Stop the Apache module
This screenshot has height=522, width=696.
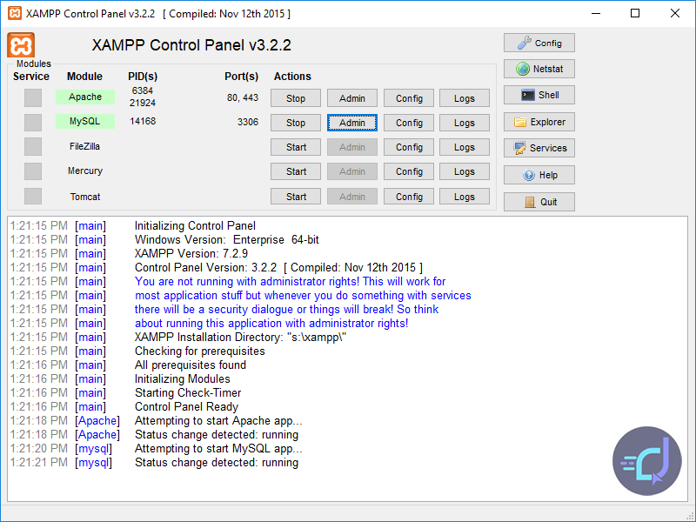[296, 98]
